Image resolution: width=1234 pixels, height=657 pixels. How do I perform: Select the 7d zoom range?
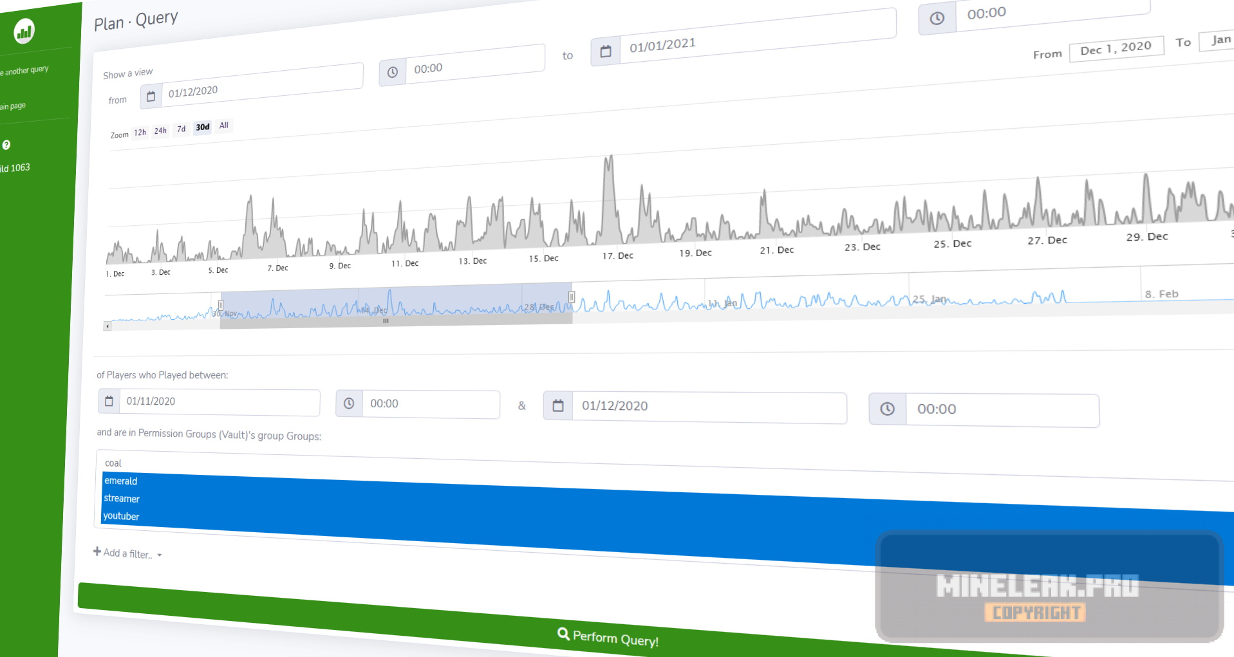tap(182, 129)
